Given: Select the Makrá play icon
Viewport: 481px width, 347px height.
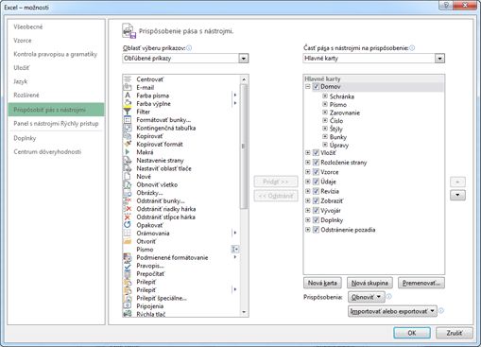Looking at the screenshot, I should [128, 152].
